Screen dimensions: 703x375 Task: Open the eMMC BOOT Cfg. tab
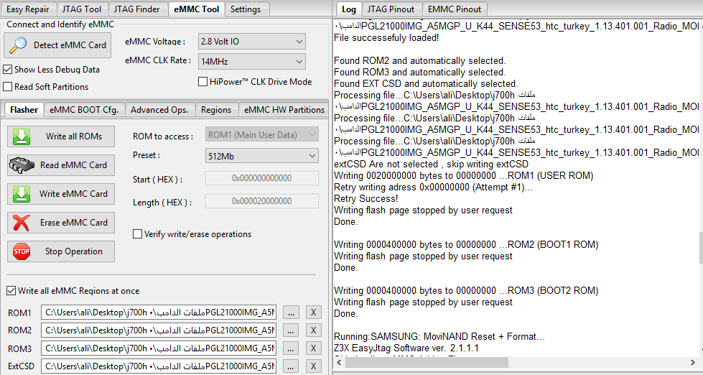pyautogui.click(x=84, y=110)
